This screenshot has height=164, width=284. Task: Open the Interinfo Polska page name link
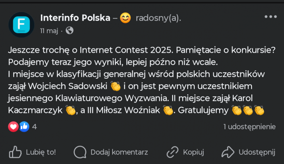tap(75, 18)
